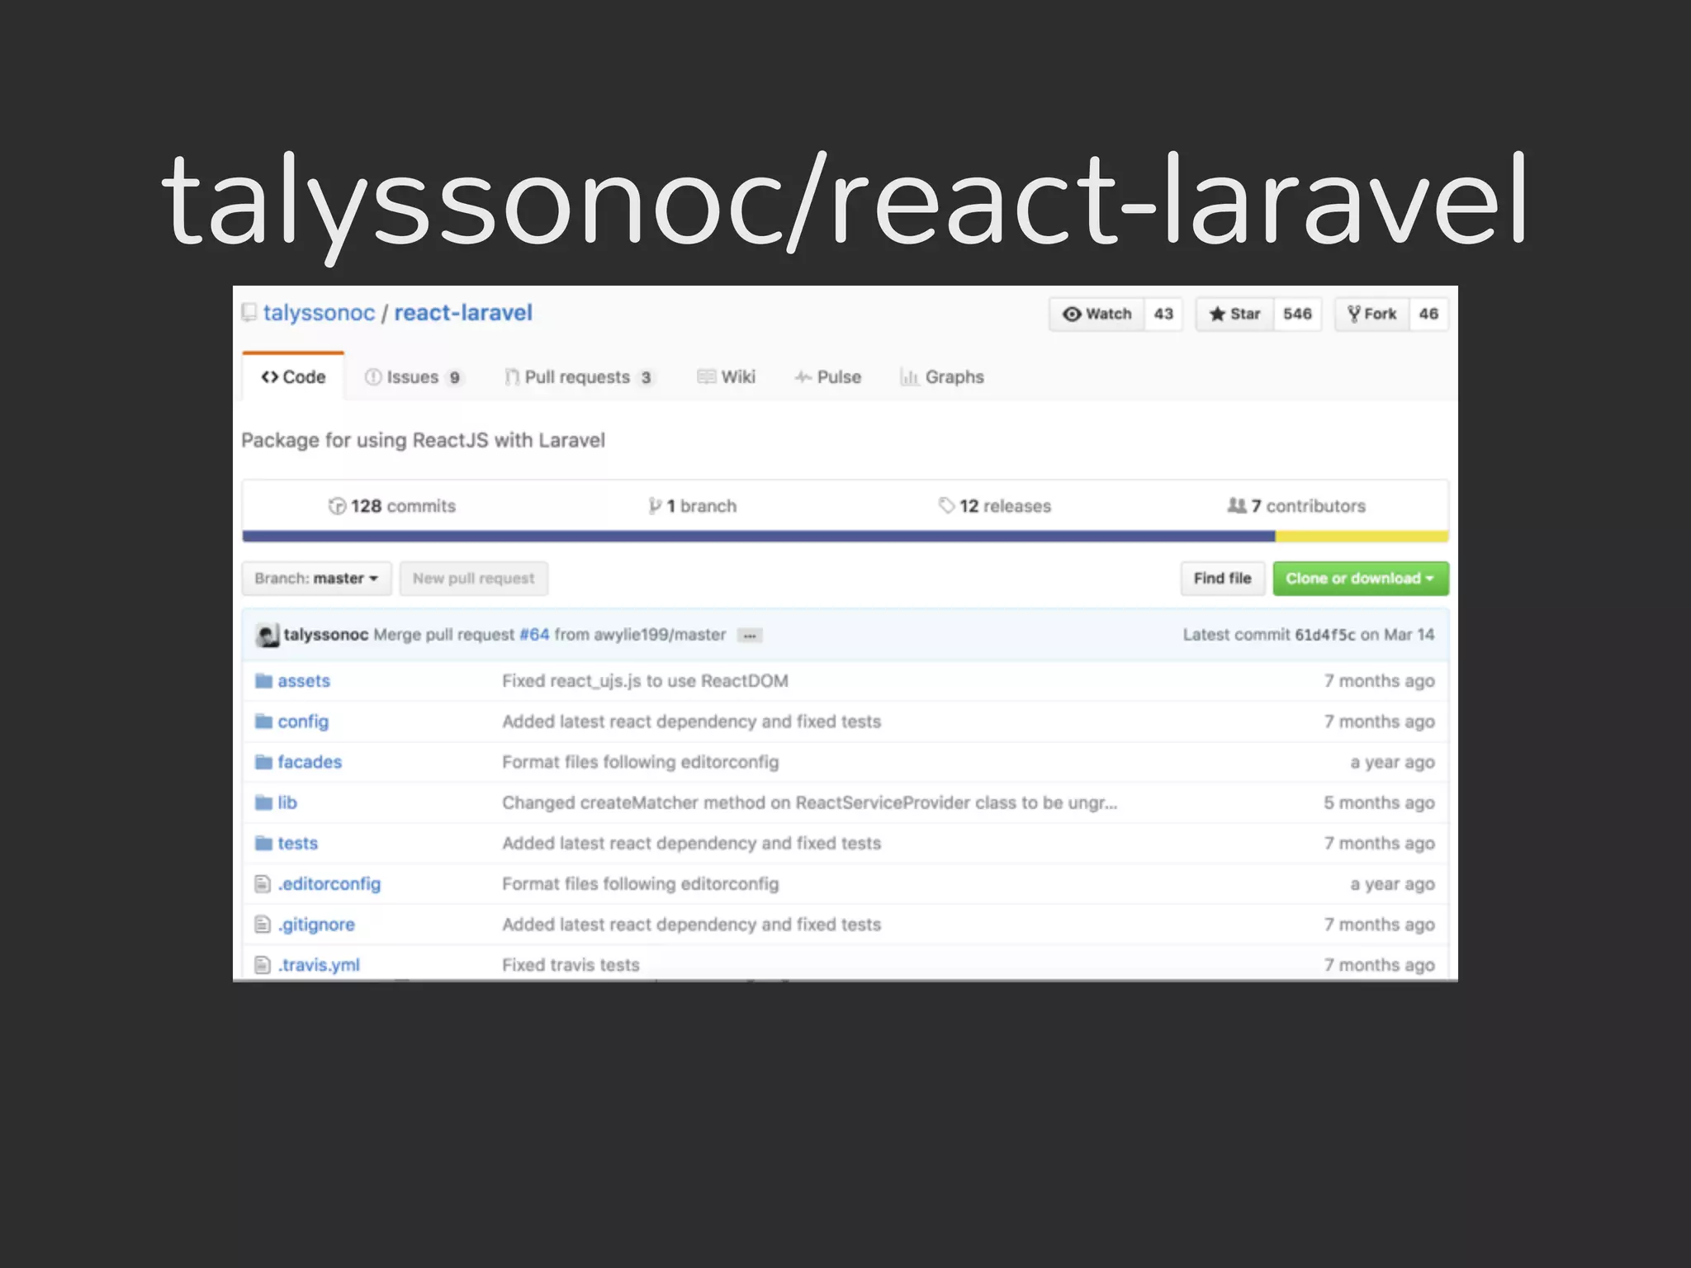
Task: Click the facades folder icon
Action: pos(263,762)
